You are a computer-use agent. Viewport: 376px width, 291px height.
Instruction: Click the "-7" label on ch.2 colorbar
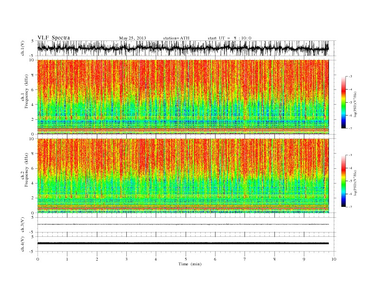tap(350, 207)
